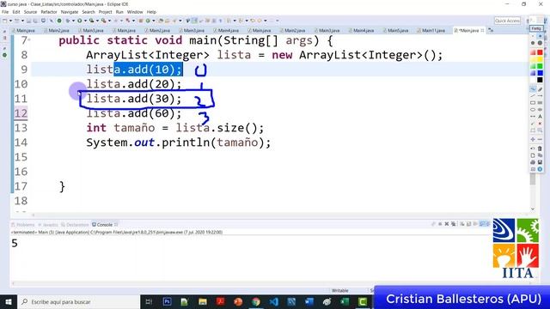
Task: Choose the large pen width dot in the palette
Action: (x=541, y=43)
